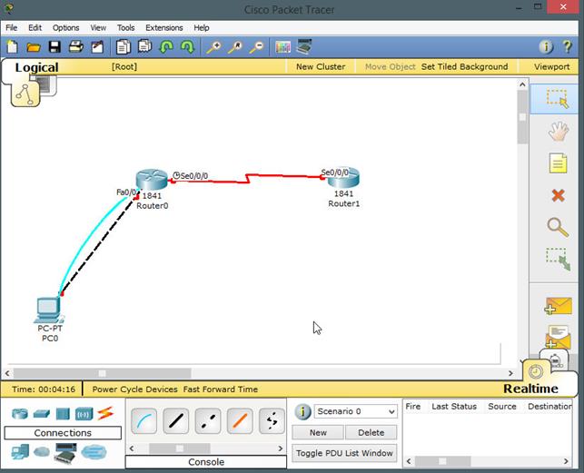Screen dimensions: 584x473
Task: Open the Extensions menu
Action: [x=164, y=28]
